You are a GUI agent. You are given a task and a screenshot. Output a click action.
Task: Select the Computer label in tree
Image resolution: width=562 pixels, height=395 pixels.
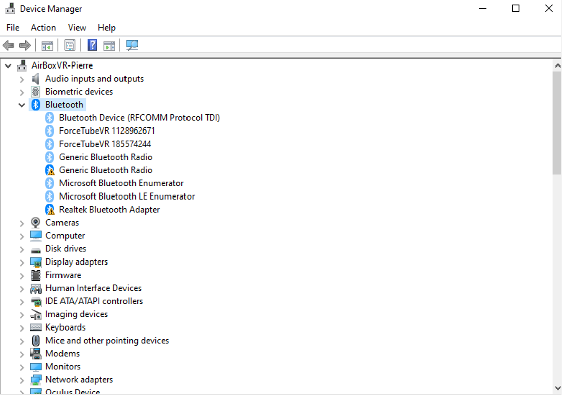coord(65,236)
